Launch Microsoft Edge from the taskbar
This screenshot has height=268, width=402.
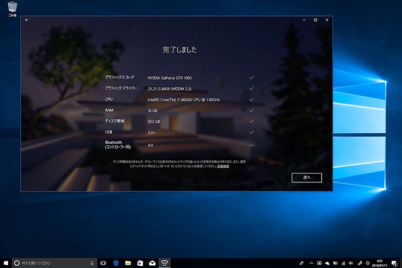coord(116,263)
